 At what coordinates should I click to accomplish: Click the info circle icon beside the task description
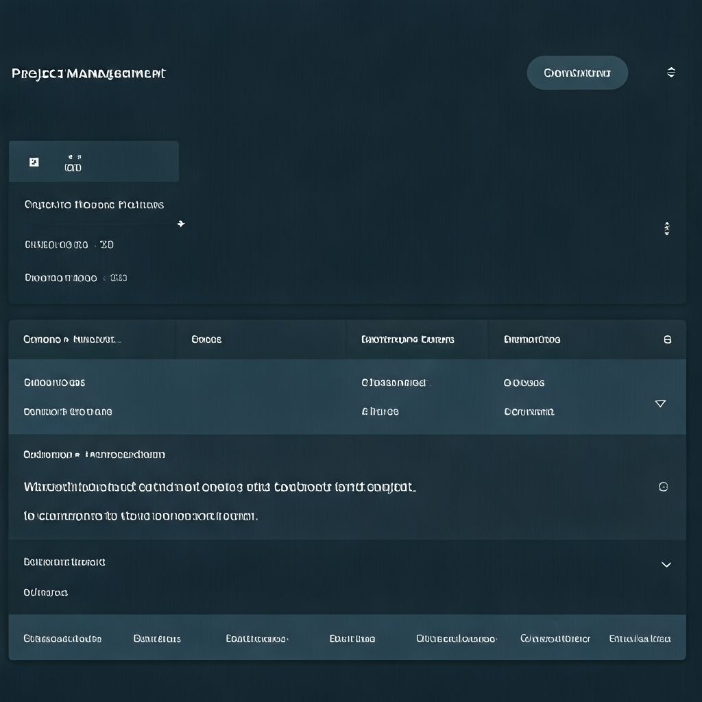coord(663,487)
